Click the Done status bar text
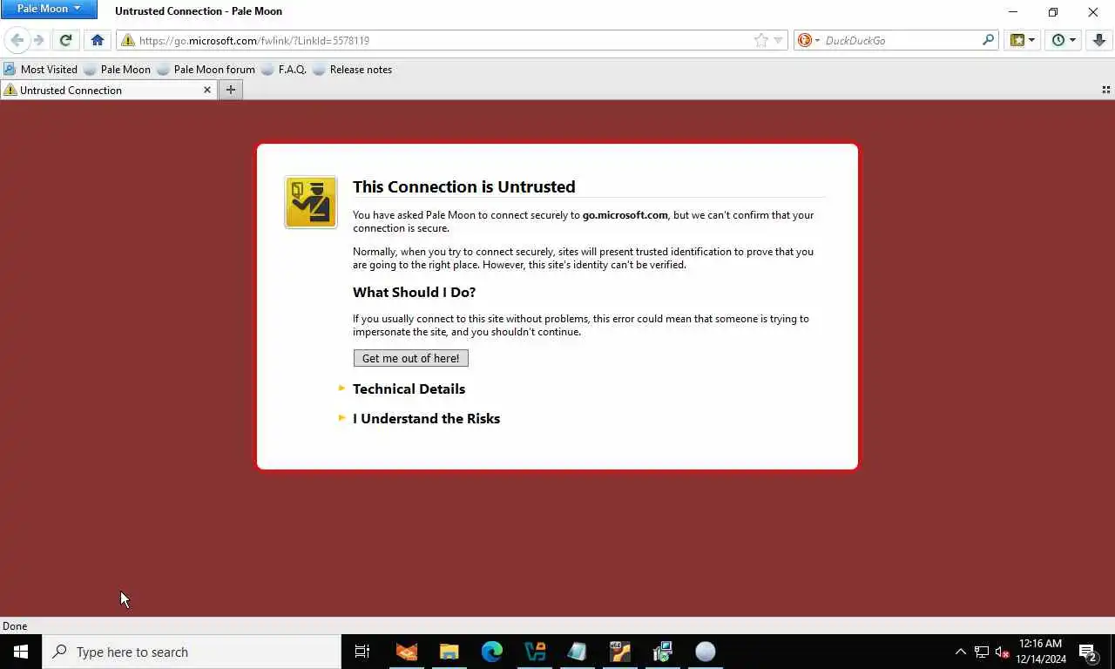 pos(15,625)
